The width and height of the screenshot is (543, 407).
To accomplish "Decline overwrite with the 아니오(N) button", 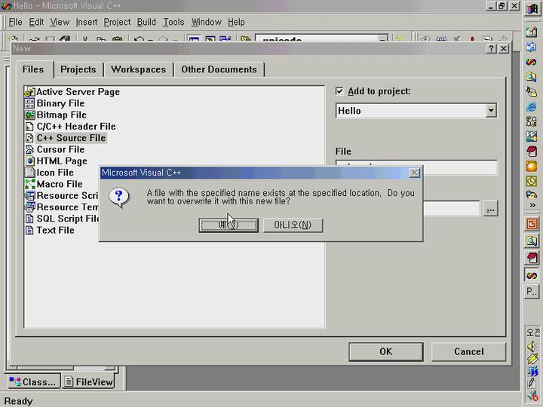I will tap(293, 225).
